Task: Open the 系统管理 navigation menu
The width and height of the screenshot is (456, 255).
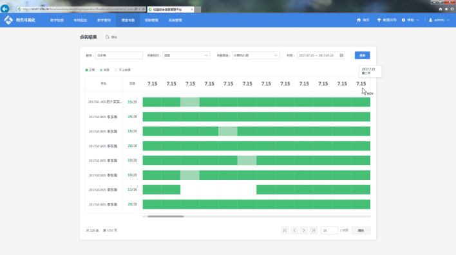Action: (x=175, y=21)
